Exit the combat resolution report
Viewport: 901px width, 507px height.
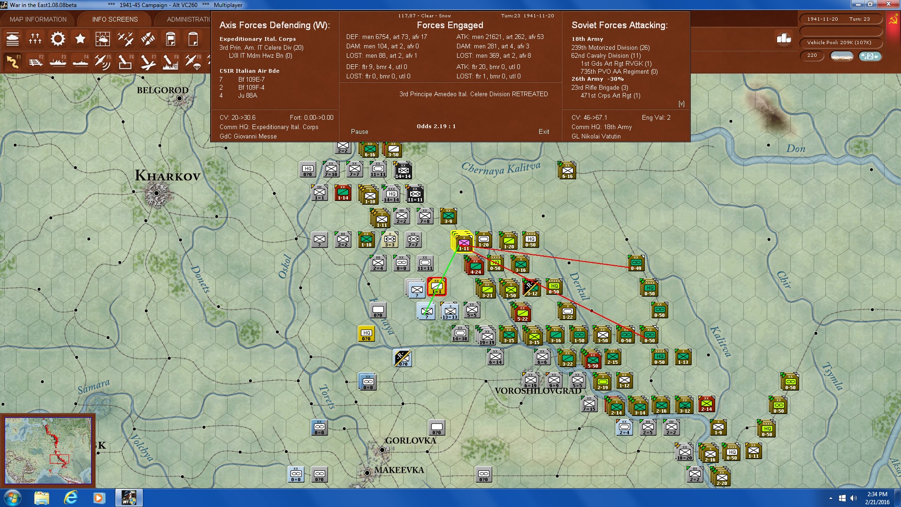tap(544, 132)
